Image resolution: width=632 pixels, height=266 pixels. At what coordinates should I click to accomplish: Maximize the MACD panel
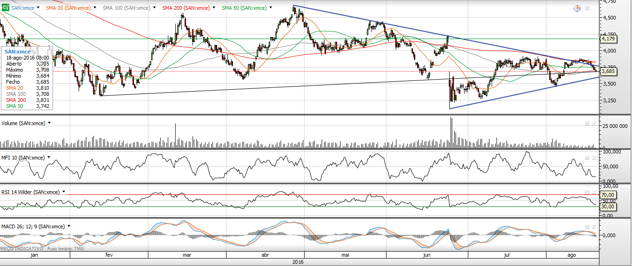point(587,226)
